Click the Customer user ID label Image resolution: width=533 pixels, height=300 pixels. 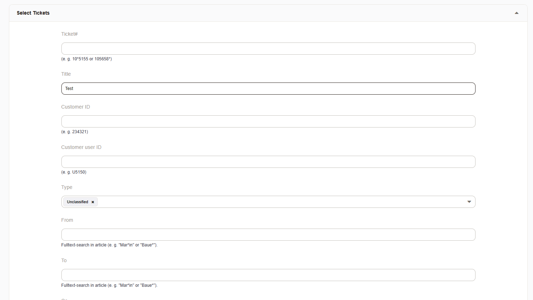point(81,147)
